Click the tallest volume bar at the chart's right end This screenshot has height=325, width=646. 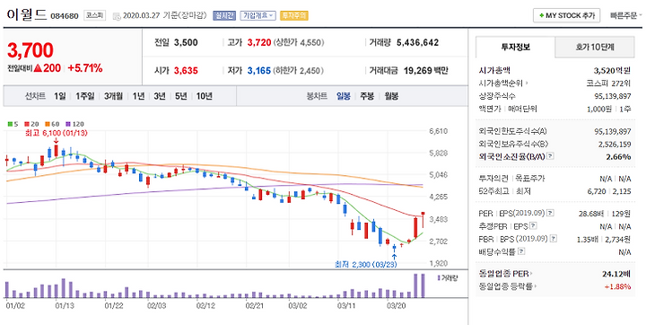(423, 285)
